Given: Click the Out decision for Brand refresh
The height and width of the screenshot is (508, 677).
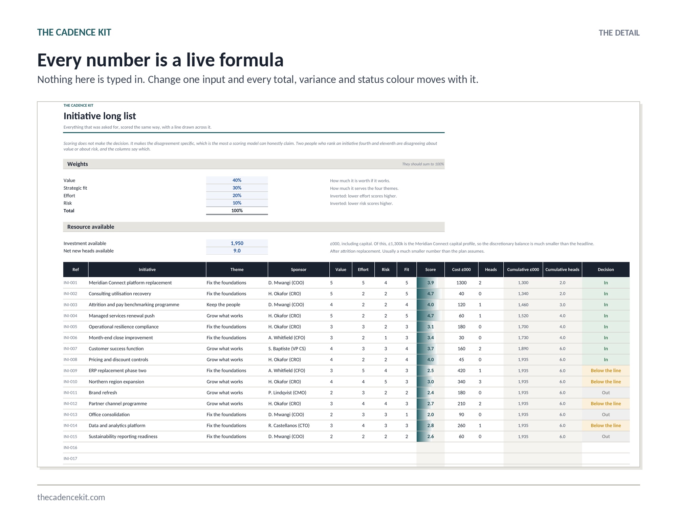Looking at the screenshot, I should [606, 393].
